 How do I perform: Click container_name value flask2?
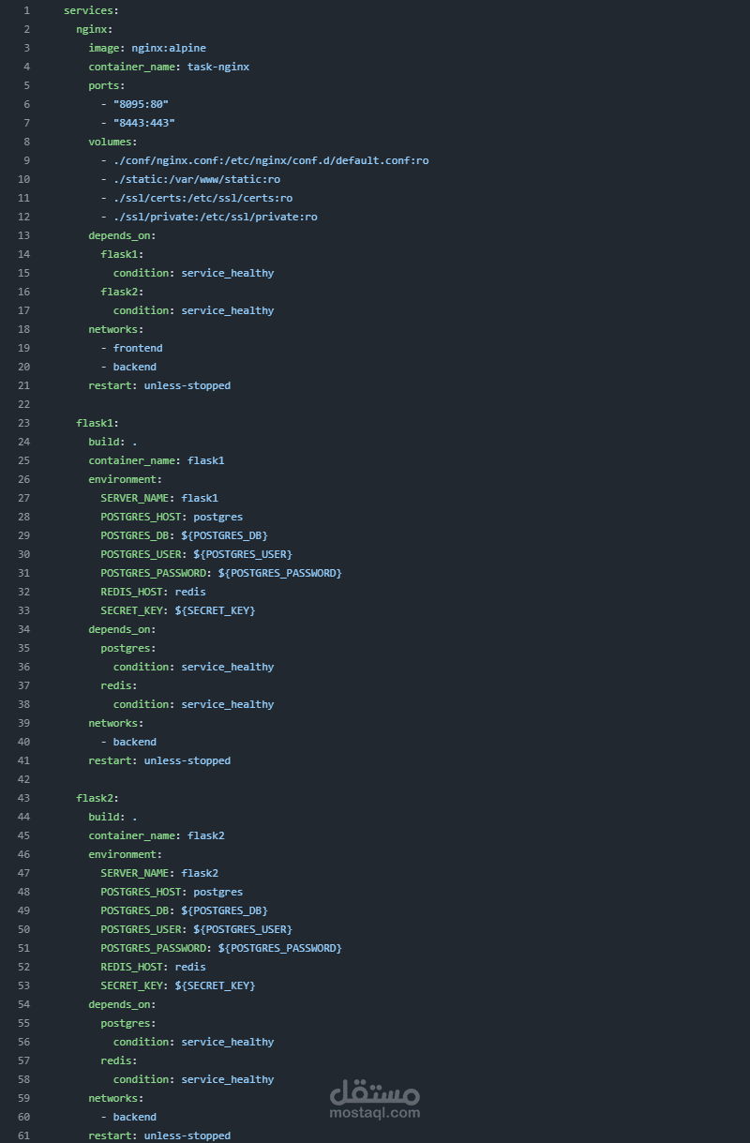click(206, 835)
